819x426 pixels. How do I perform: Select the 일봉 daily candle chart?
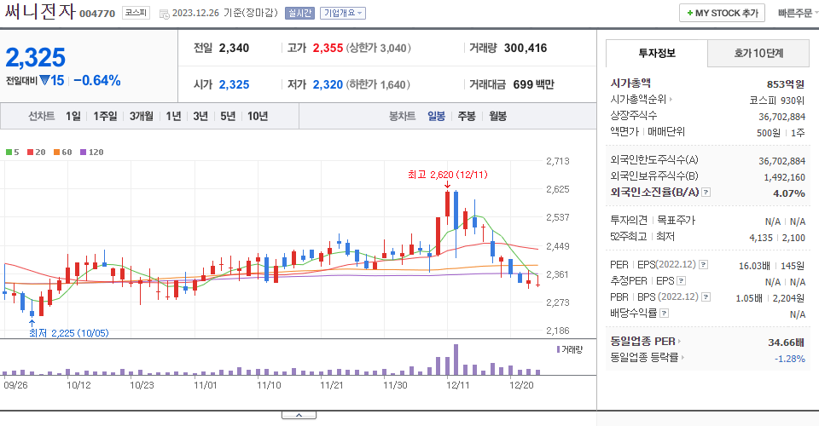click(436, 116)
